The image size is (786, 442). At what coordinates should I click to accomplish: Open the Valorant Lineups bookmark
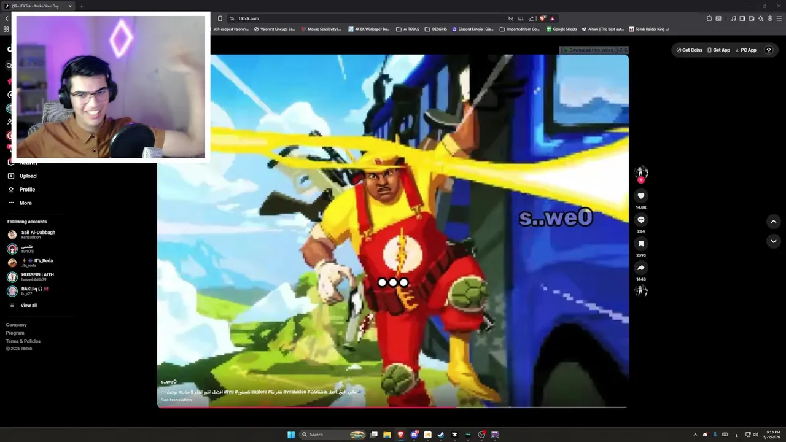click(x=274, y=29)
